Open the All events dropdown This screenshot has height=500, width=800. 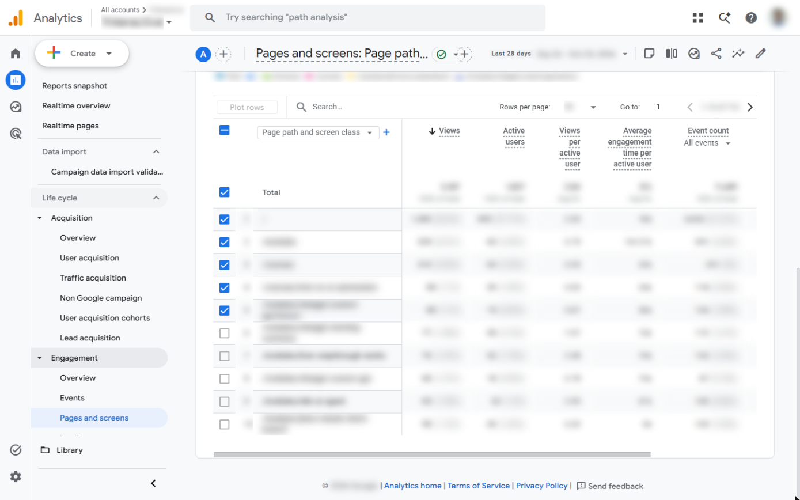(x=707, y=143)
